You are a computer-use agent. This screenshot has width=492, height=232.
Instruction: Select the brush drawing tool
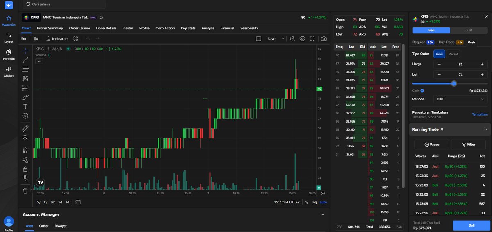pyautogui.click(x=25, y=97)
